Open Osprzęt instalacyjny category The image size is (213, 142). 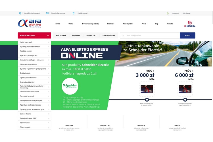tap(34, 82)
